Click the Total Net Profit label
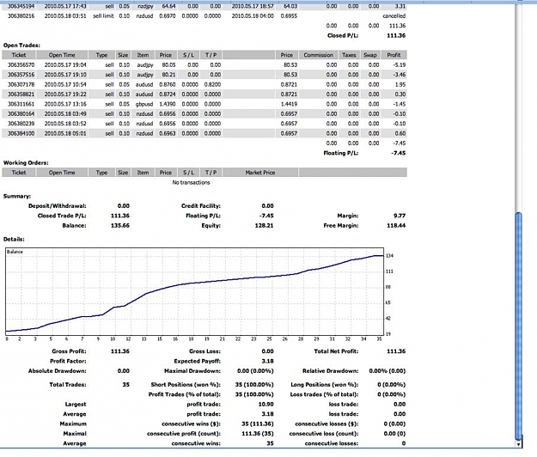The width and height of the screenshot is (537, 457). coord(336,351)
